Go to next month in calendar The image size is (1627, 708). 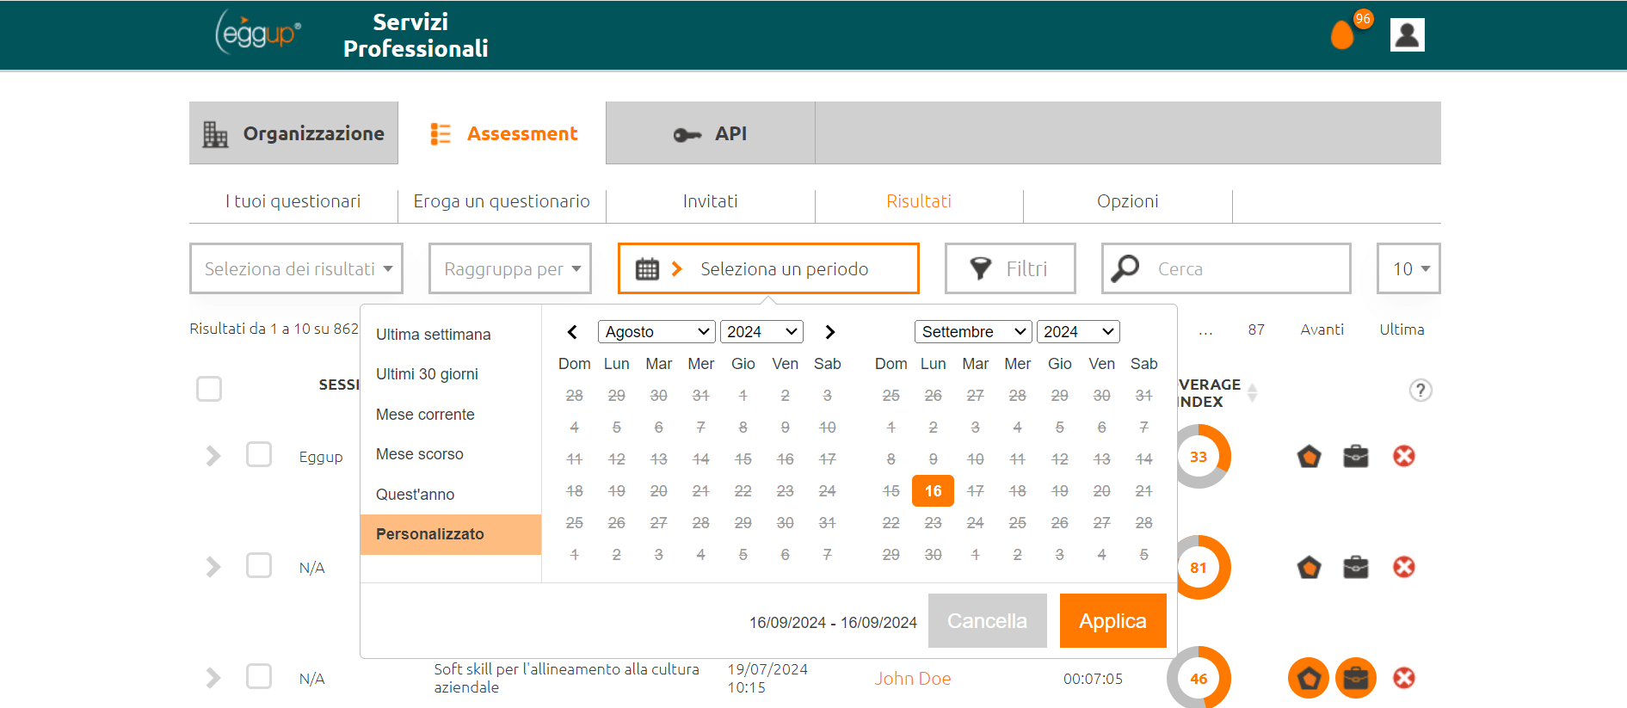tap(829, 332)
